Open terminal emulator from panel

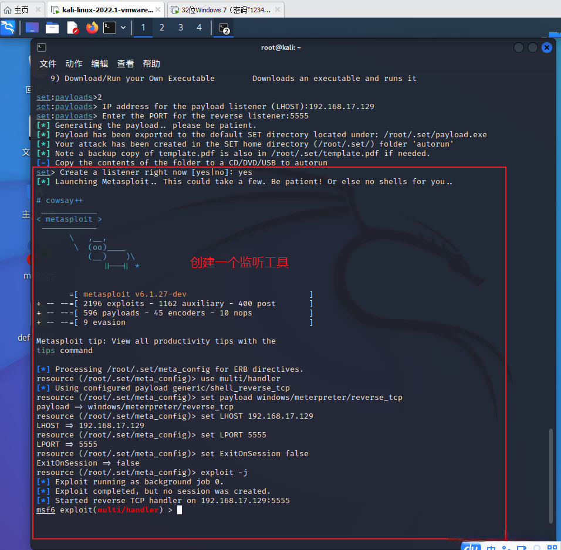(110, 28)
